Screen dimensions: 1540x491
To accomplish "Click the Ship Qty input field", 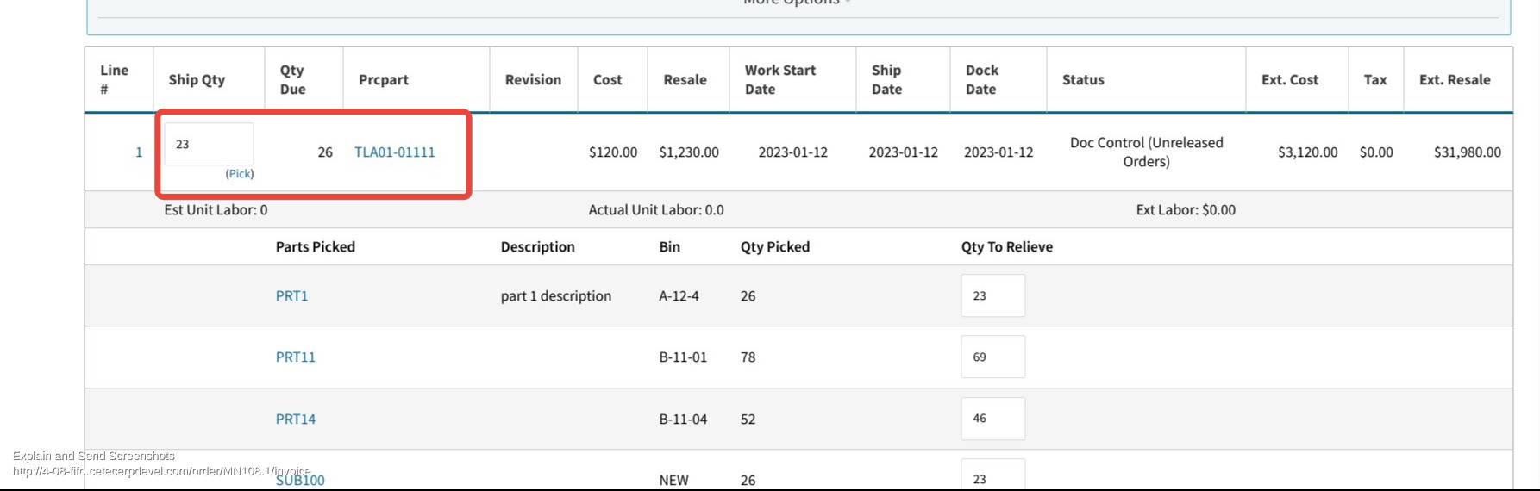I will [209, 144].
